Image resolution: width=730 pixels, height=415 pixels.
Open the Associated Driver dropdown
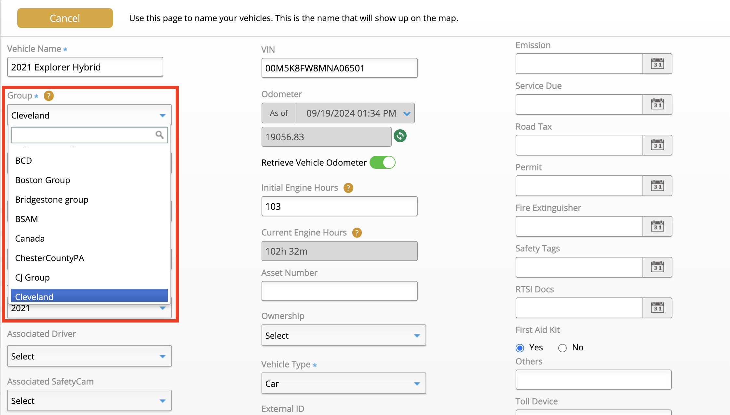pos(89,356)
